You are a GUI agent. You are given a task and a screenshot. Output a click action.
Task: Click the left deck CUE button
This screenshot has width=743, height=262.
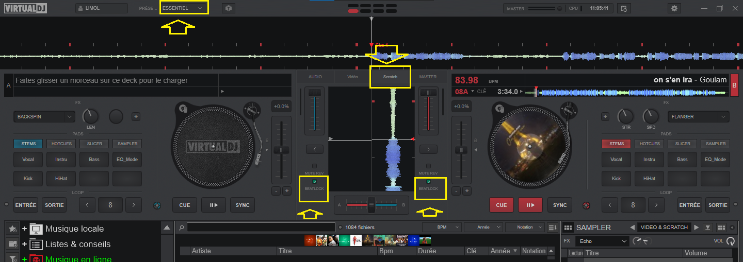pyautogui.click(x=185, y=205)
